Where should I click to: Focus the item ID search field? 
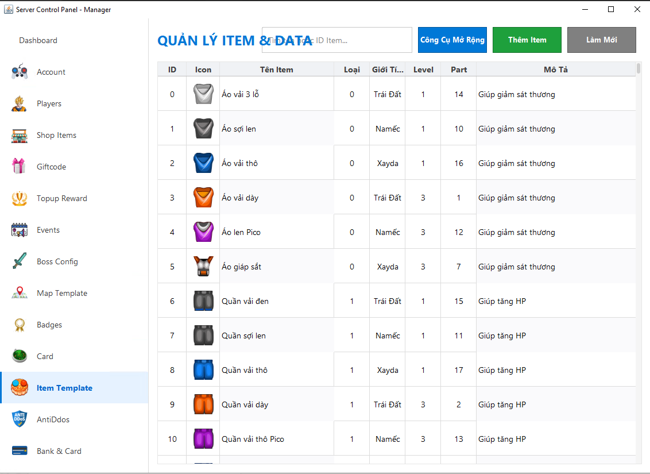pos(337,40)
